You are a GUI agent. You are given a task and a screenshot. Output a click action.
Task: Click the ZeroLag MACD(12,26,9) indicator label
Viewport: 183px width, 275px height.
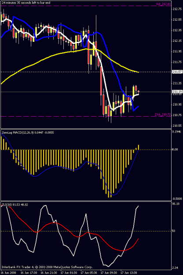[28, 133]
